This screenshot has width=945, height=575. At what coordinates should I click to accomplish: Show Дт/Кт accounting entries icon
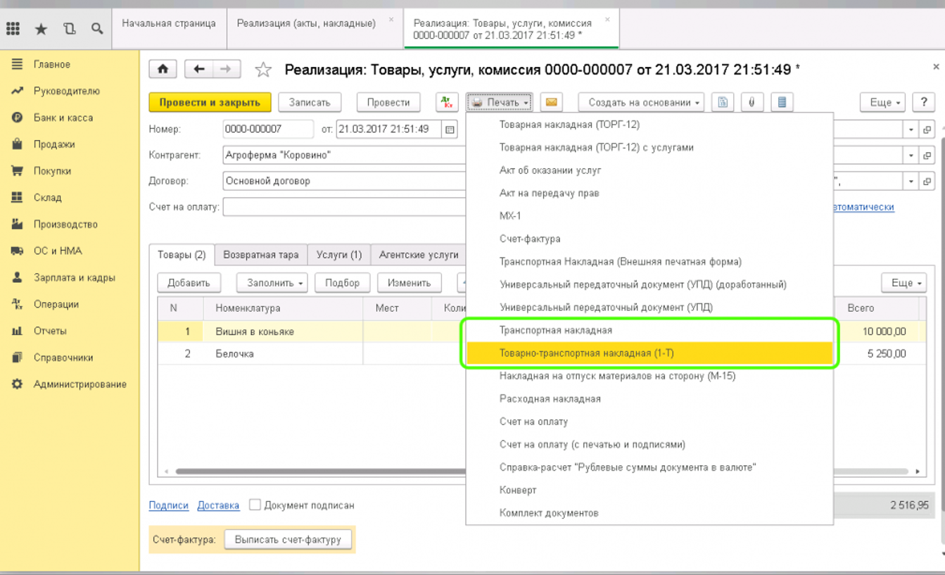[x=447, y=102]
